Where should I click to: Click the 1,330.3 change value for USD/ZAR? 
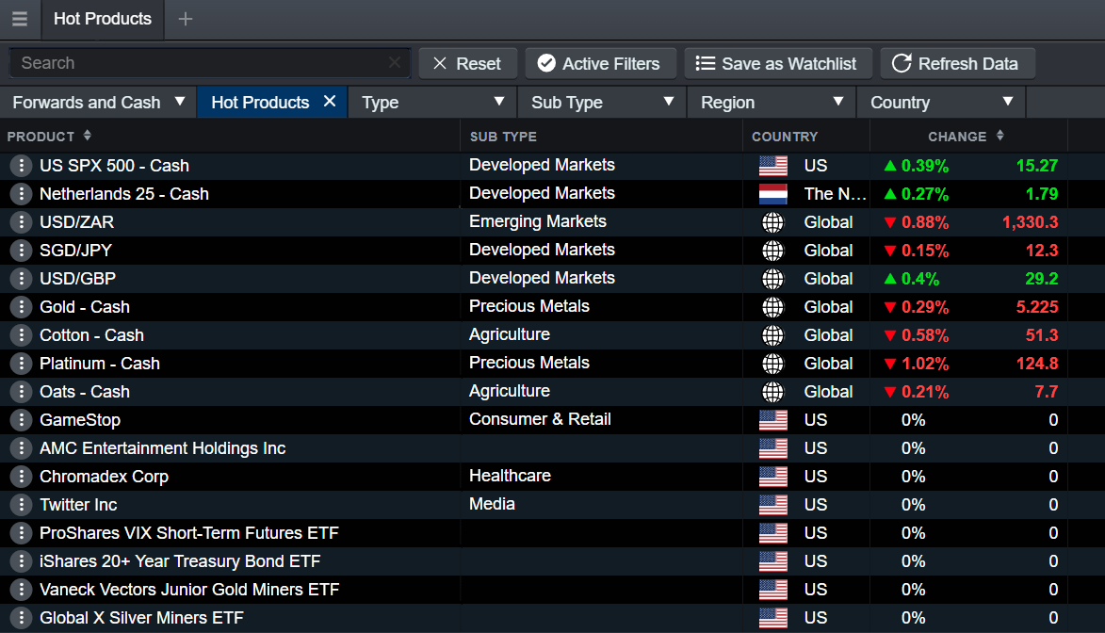point(1030,222)
